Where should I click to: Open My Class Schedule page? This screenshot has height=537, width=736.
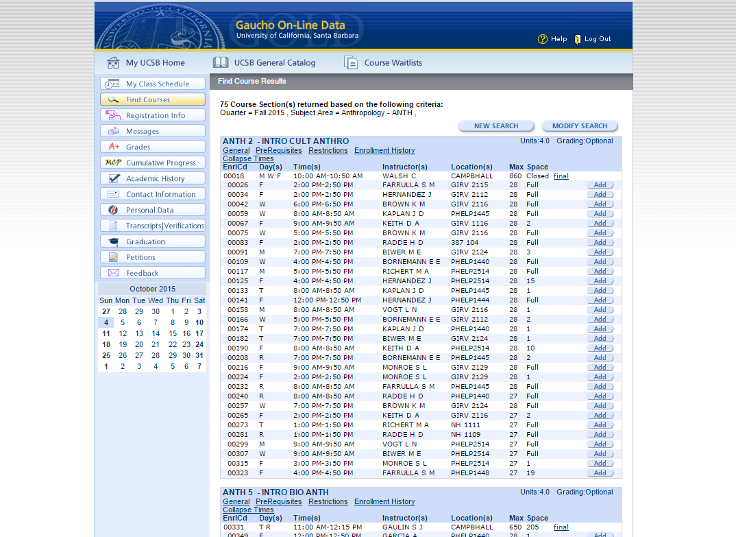(x=153, y=84)
